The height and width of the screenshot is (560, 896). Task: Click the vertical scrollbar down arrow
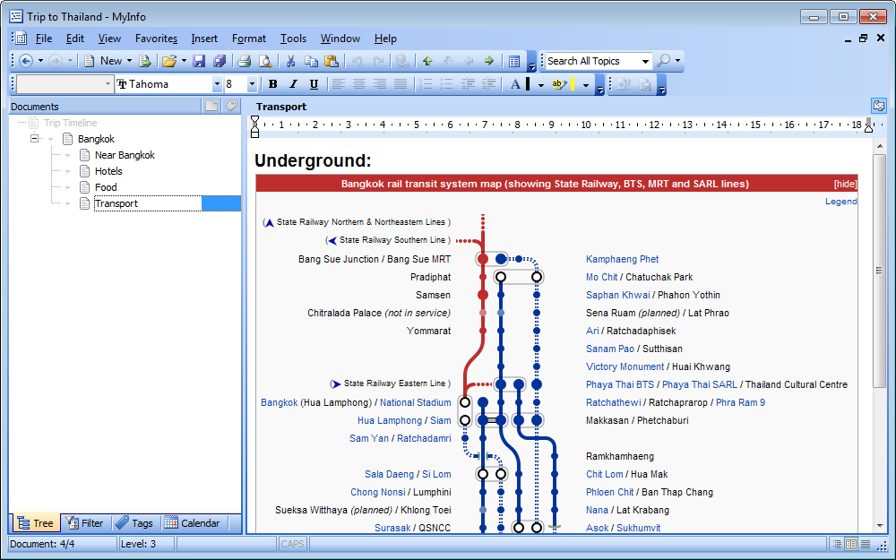pyautogui.click(x=880, y=526)
